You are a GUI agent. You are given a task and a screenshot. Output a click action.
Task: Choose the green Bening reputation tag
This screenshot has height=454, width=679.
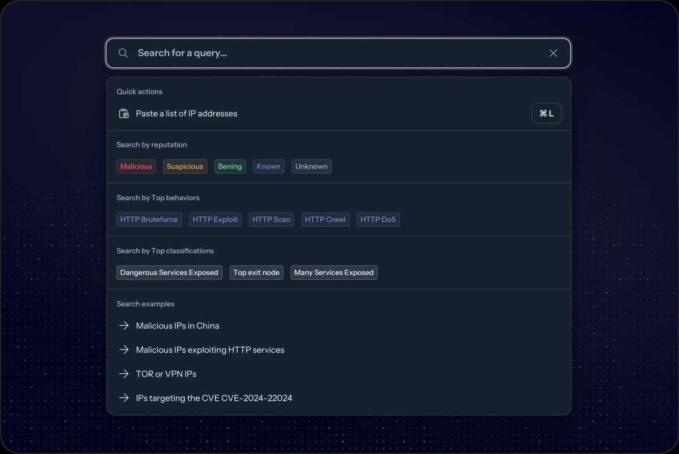(x=230, y=167)
